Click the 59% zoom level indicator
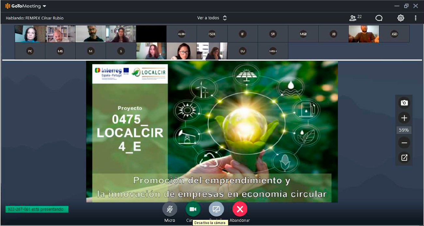The height and width of the screenshot is (226, 424). [404, 130]
